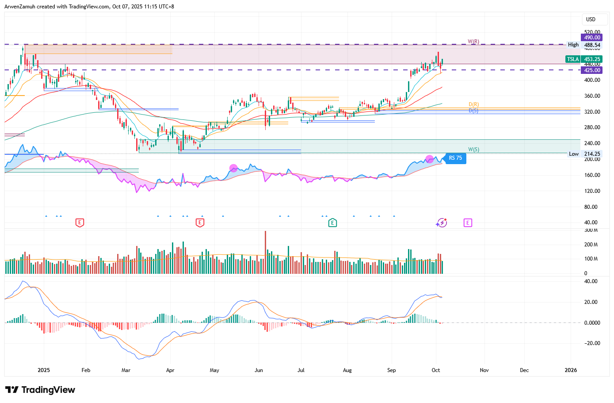Click the purple lightning bolt icon

coord(441,223)
